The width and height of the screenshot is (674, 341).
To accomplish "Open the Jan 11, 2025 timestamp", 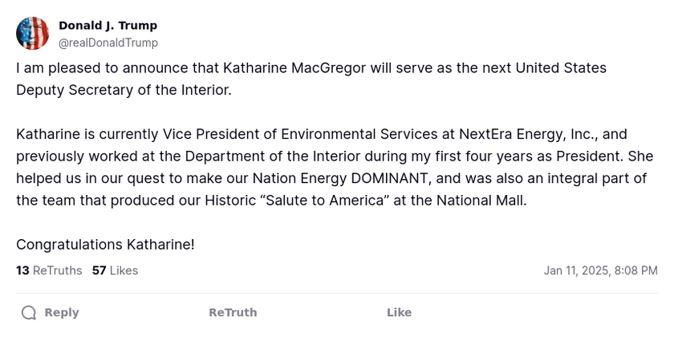I will [600, 270].
